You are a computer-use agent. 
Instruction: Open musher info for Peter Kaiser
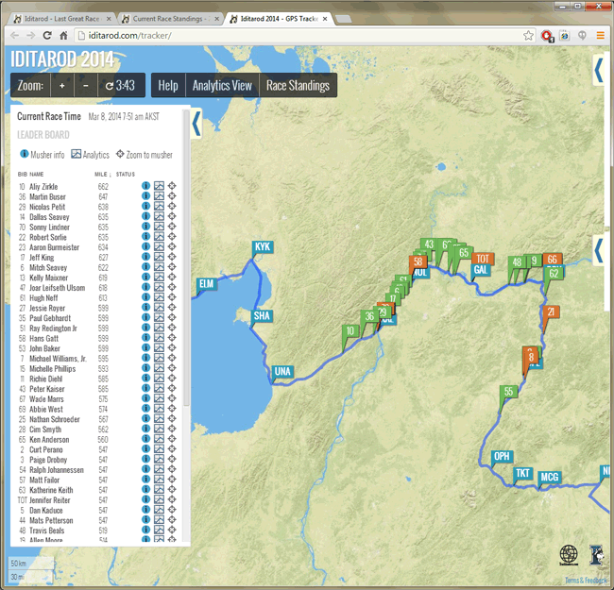(145, 388)
